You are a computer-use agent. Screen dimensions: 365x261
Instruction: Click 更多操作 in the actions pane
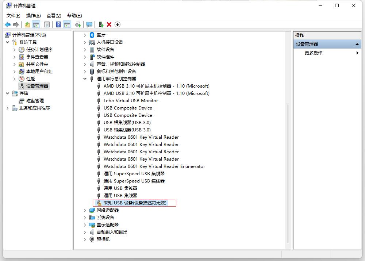[314, 53]
